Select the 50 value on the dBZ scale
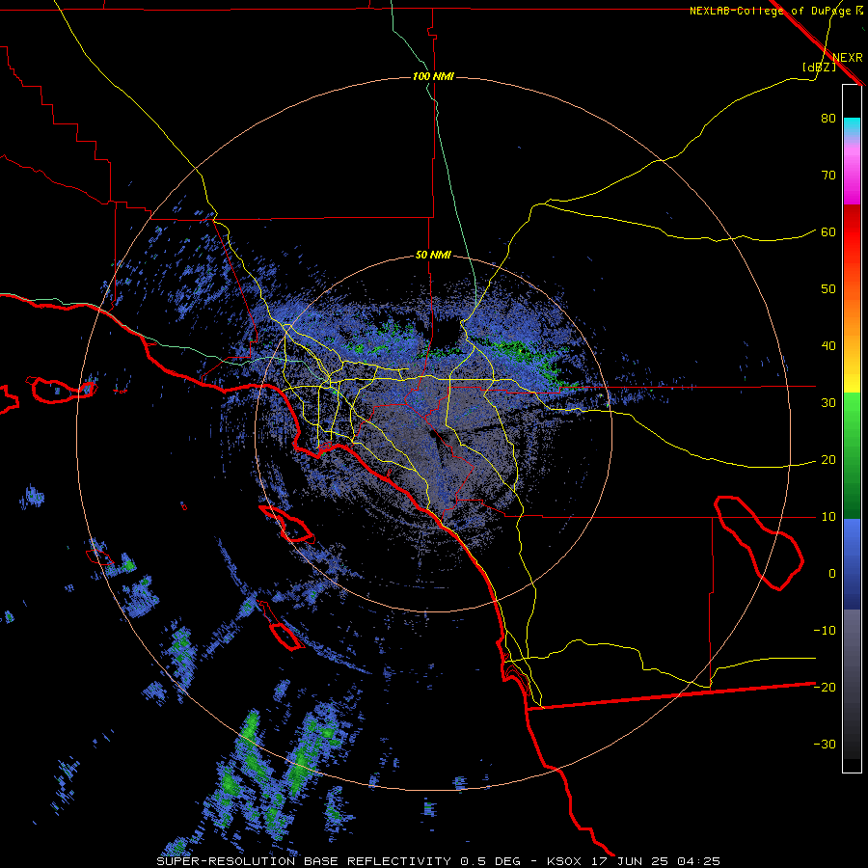The width and height of the screenshot is (868, 868). pos(828,289)
